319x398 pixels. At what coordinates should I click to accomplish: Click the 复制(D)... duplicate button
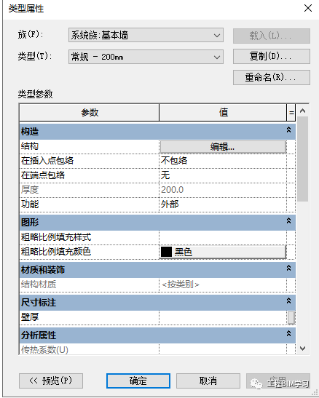pyautogui.click(x=271, y=56)
